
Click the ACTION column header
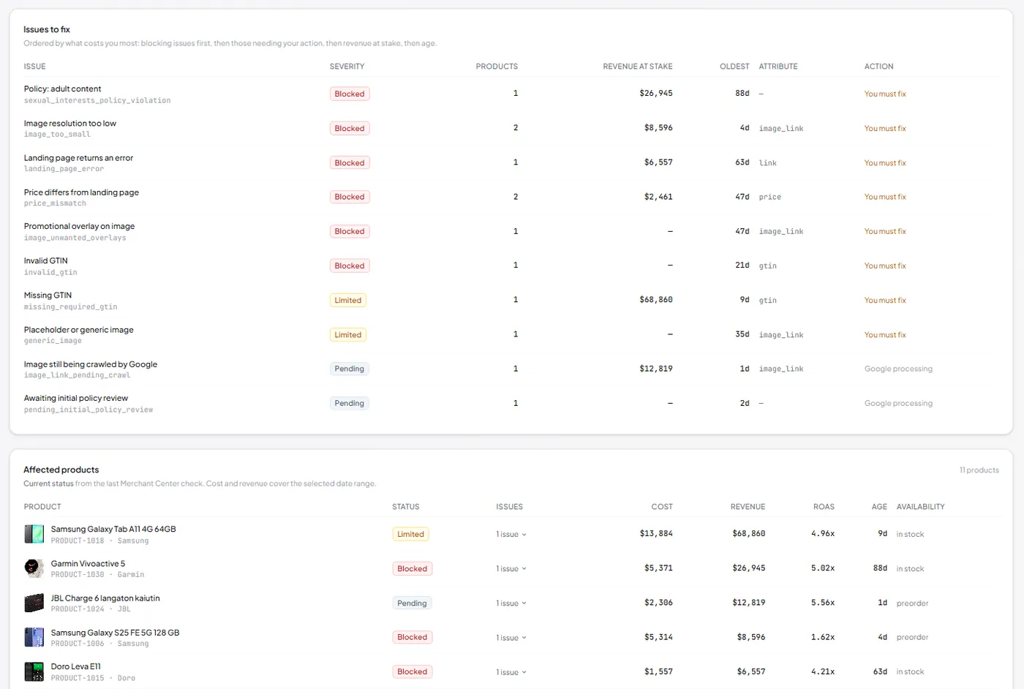878,67
